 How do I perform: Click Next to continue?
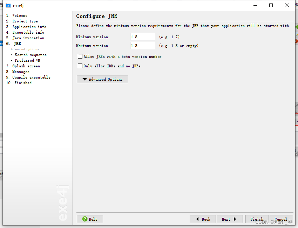point(230,219)
